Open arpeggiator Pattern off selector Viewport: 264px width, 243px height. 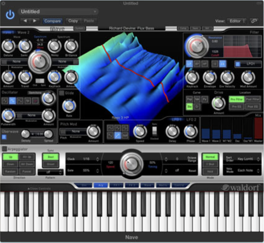(50, 172)
